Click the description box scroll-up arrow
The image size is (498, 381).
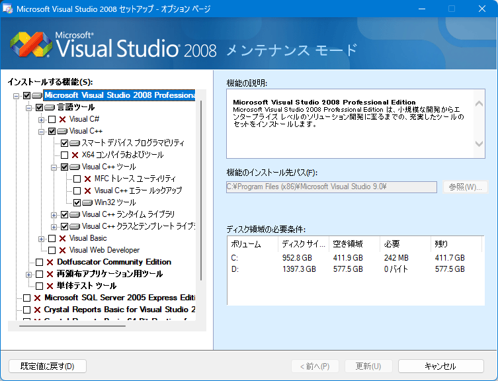(479, 104)
